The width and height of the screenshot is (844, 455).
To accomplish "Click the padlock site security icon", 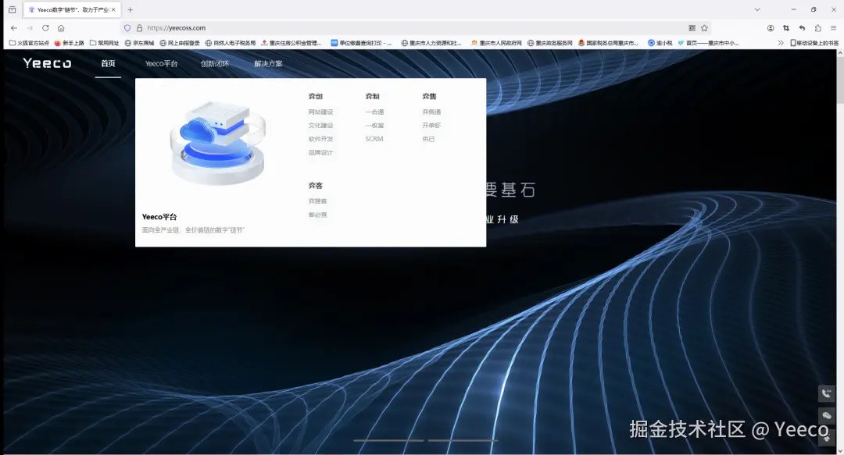I will click(139, 28).
